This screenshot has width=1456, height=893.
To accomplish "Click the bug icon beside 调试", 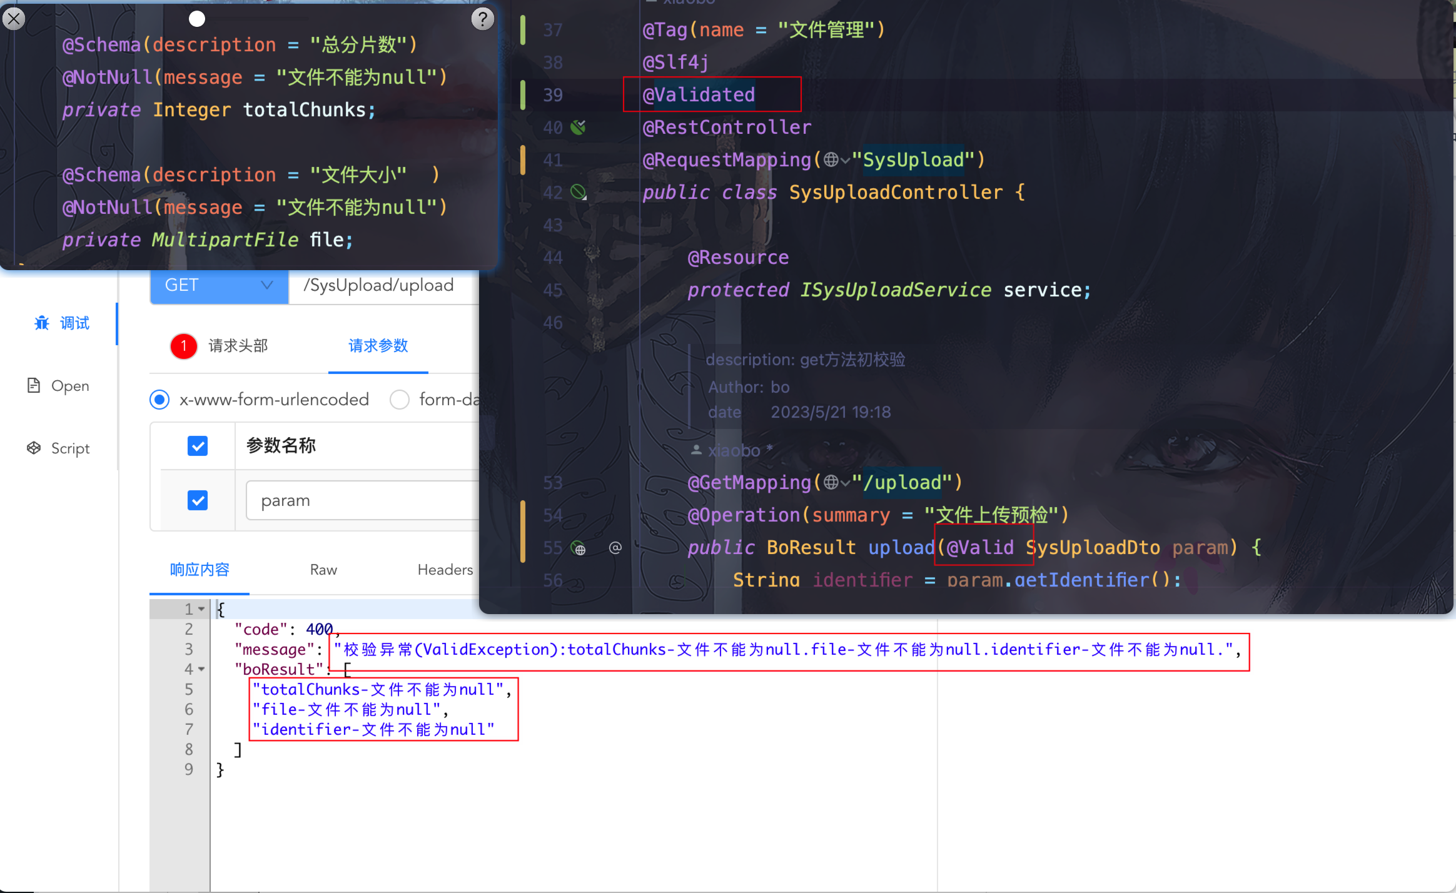I will point(42,323).
